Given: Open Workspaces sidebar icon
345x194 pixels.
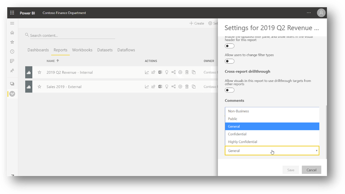Looking at the screenshot, I should coord(12,84).
